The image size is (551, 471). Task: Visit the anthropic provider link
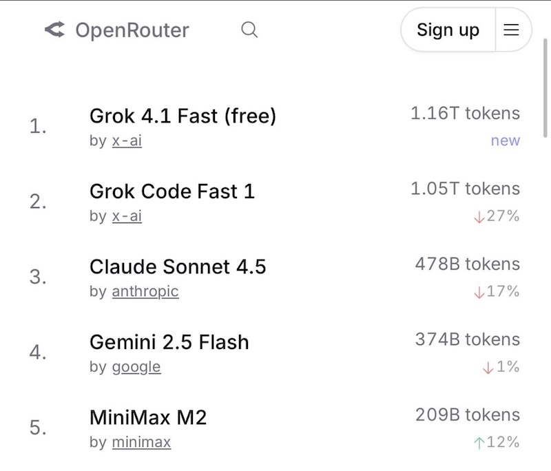tap(145, 291)
